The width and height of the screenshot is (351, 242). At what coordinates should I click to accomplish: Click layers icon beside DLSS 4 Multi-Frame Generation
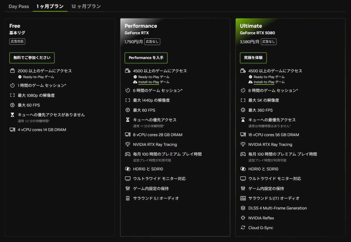[243, 208]
